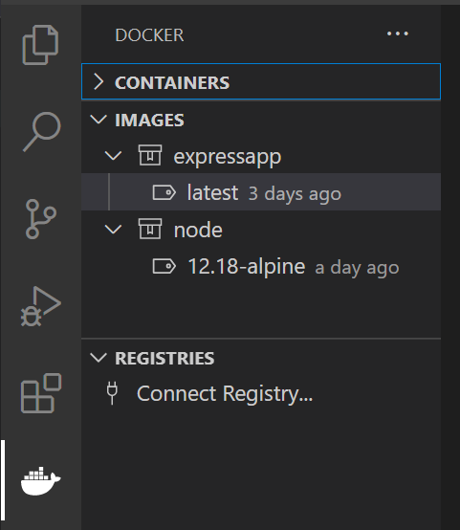The width and height of the screenshot is (460, 530).
Task: Collapse the node image chevron
Action: pyautogui.click(x=113, y=230)
